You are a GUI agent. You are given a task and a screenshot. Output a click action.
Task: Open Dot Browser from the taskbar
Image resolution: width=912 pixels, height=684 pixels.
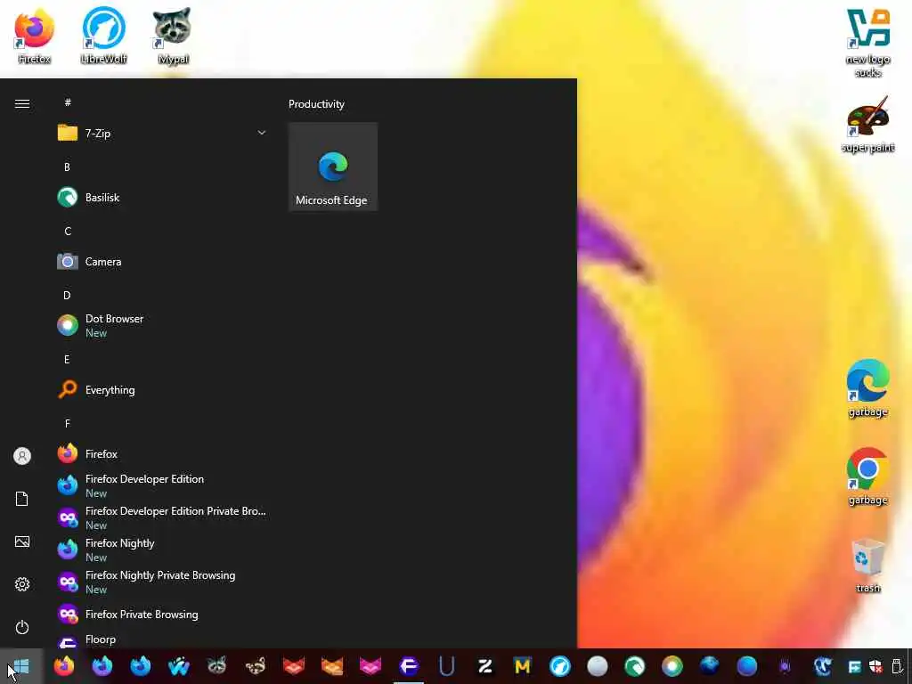click(672, 666)
